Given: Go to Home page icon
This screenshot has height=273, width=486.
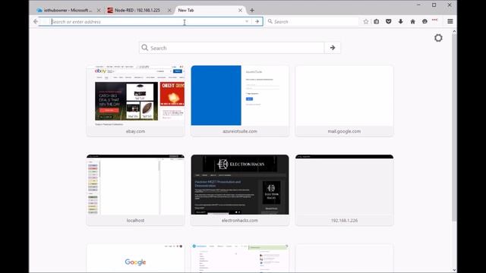Looking at the screenshot, I should coord(412,21).
